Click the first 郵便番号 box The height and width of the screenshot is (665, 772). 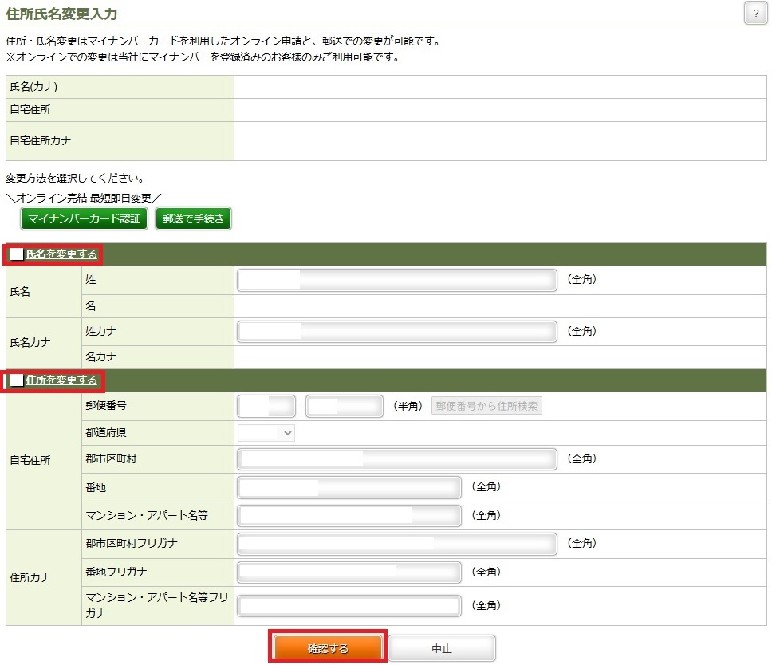(x=266, y=406)
